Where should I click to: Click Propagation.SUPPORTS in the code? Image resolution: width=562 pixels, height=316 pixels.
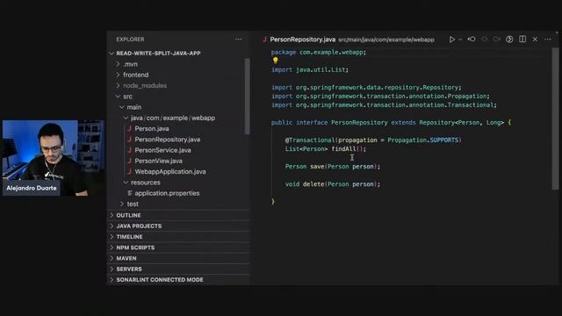(423, 140)
